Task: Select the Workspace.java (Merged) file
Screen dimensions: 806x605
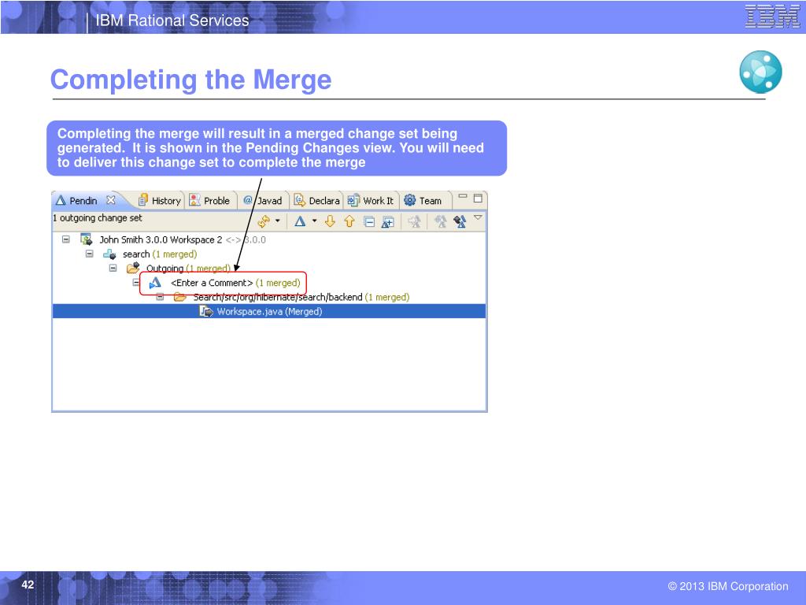Action: pos(269,311)
